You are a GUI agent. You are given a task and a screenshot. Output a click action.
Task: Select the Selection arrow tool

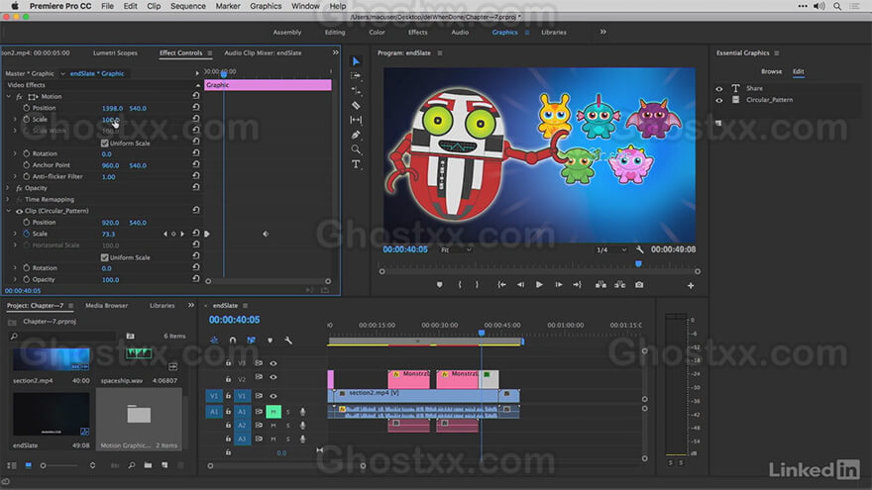click(x=356, y=61)
